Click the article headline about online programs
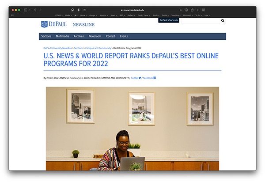Image resolution: width=265 pixels, height=182 pixels. pos(131,60)
